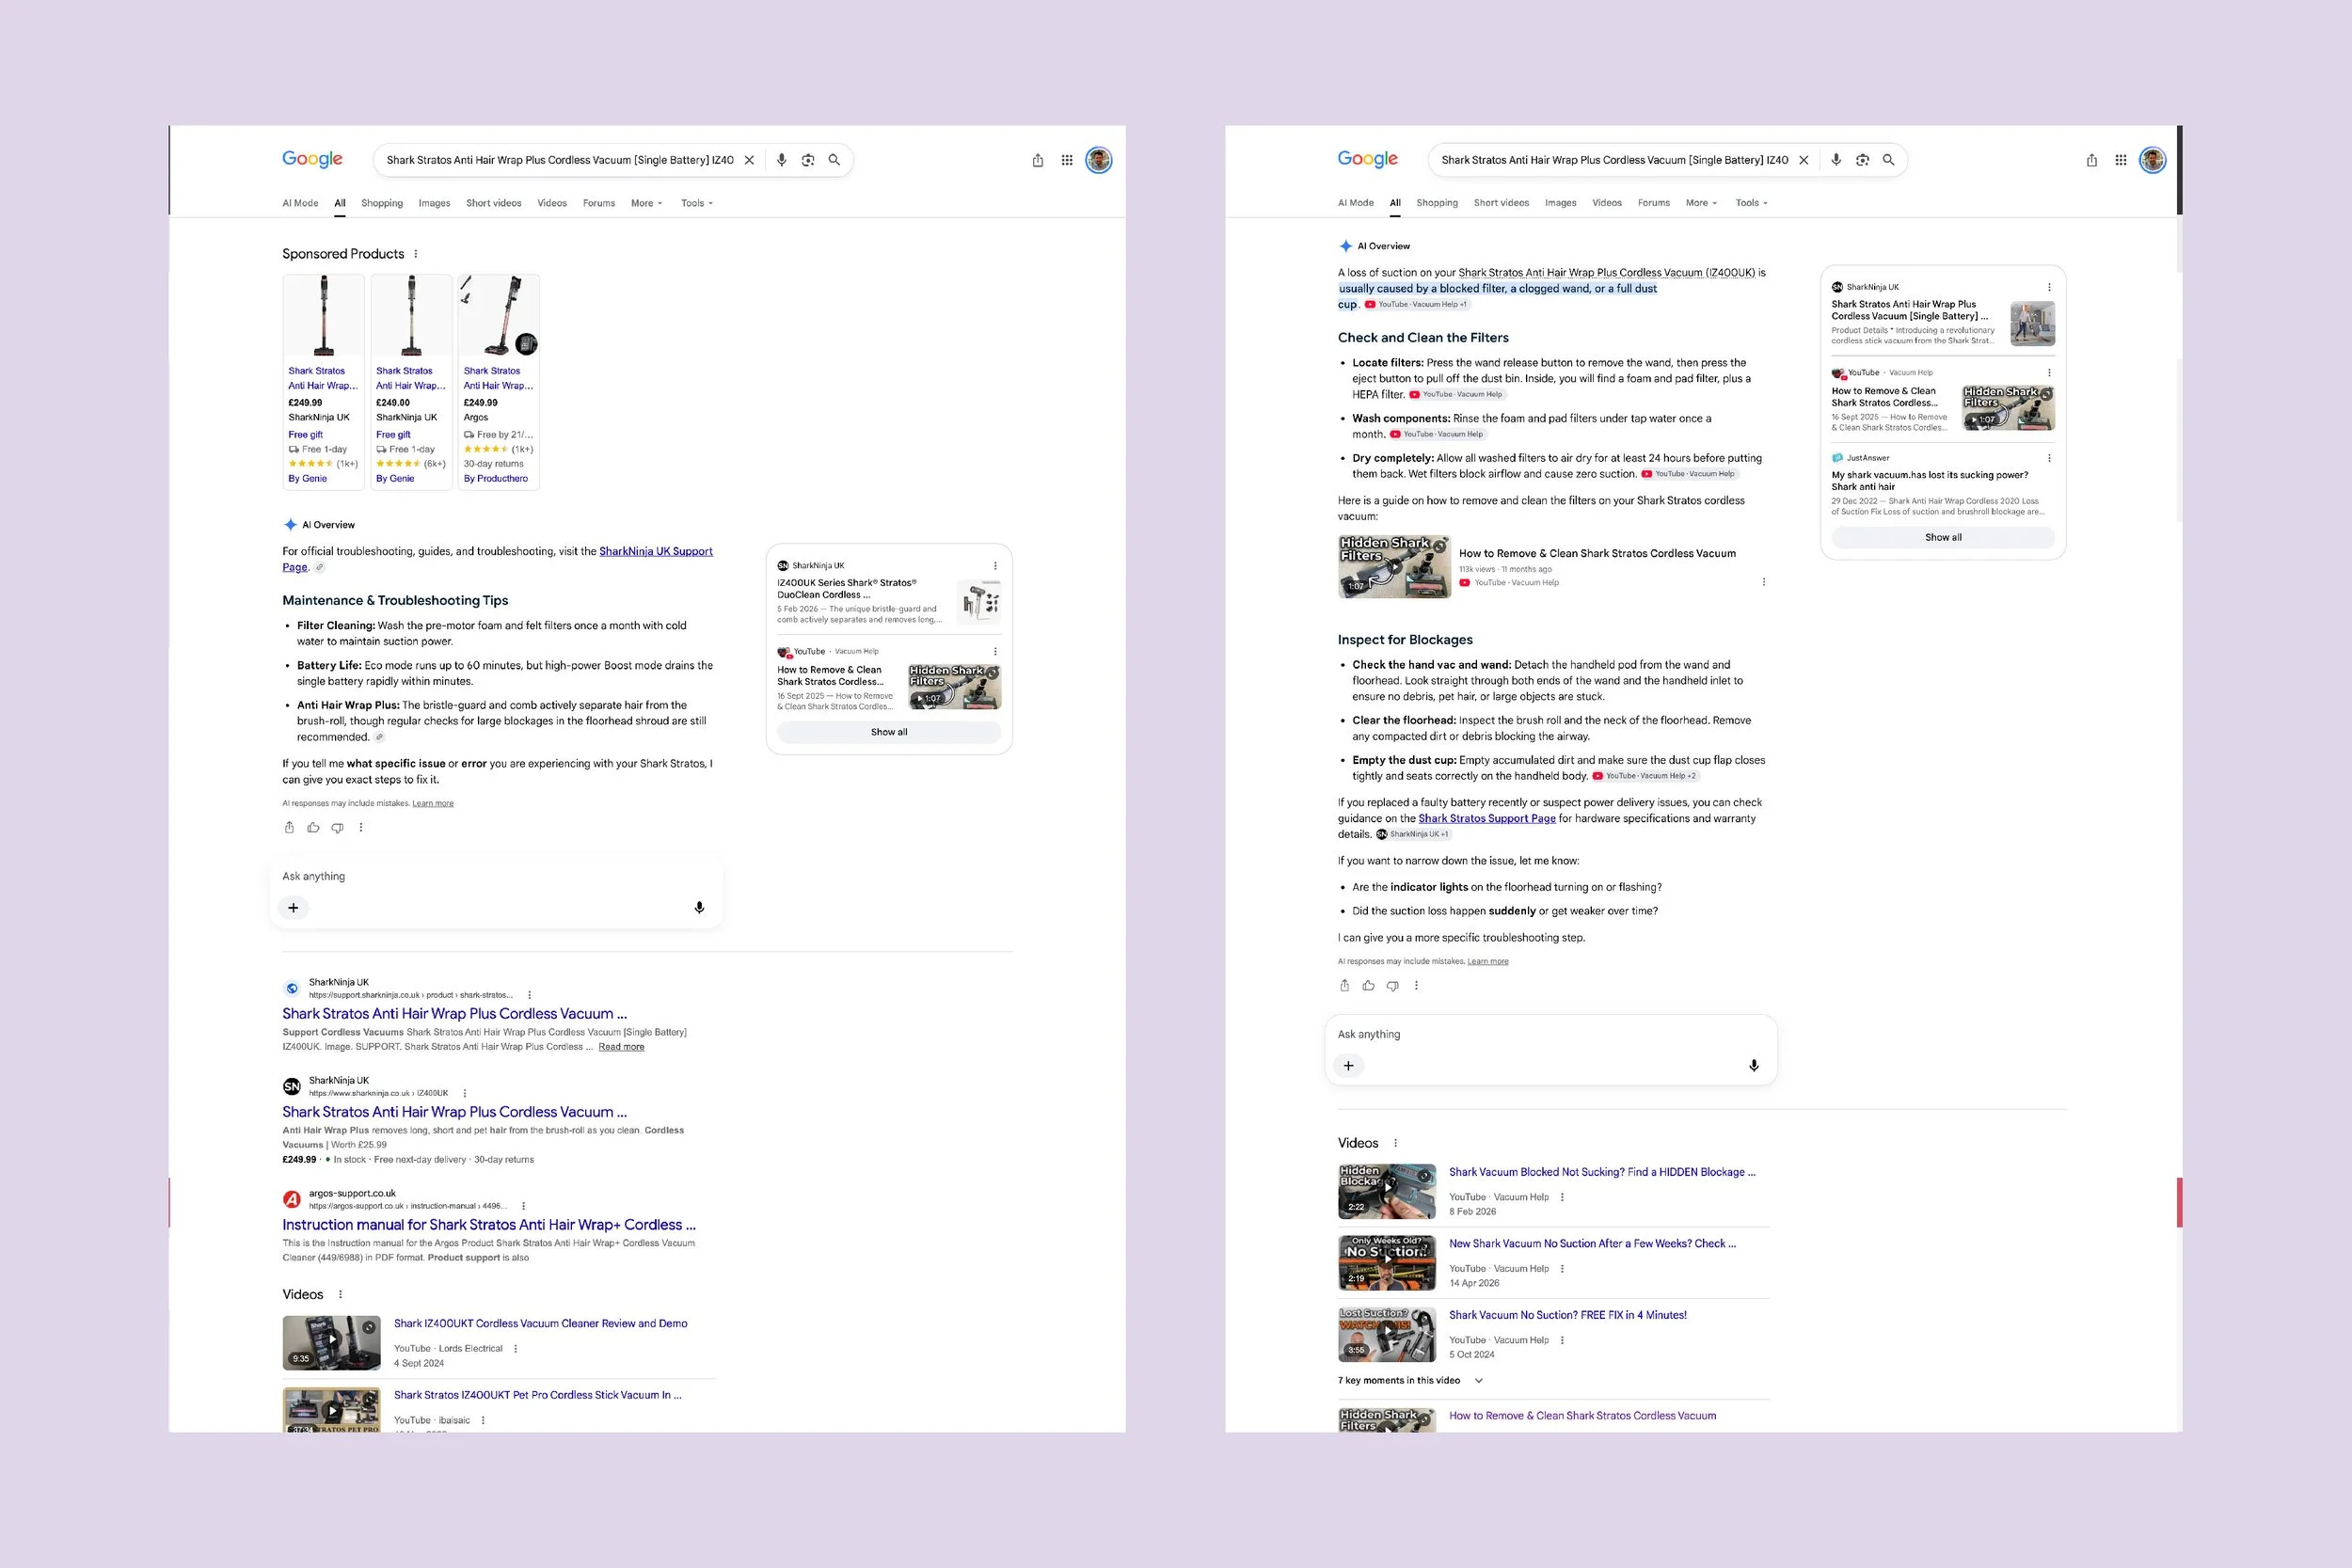The image size is (2352, 1568).
Task: Open the Shark Vacuum No Suction? FREE FIX in 4 Minutes link
Action: 1567,1316
